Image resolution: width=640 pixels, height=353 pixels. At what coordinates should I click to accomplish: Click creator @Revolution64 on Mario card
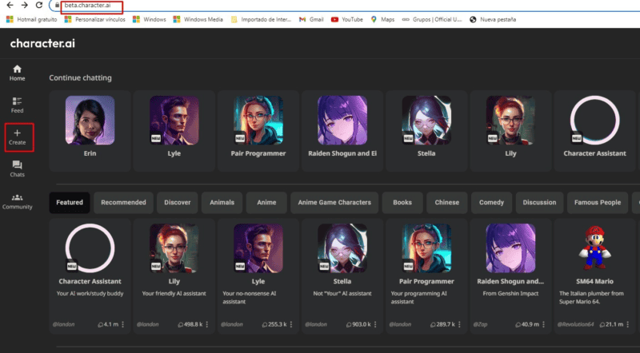pyautogui.click(x=575, y=324)
